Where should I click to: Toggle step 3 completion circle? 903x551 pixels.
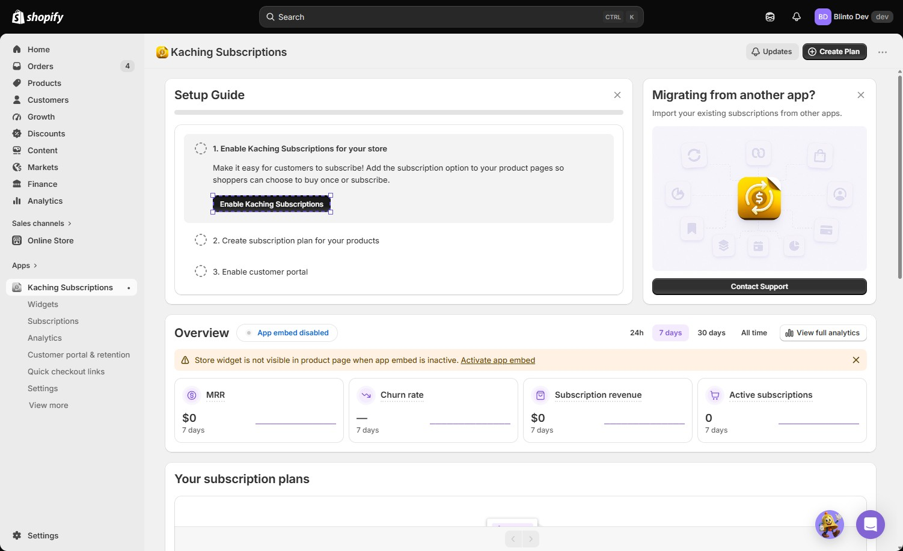click(x=201, y=272)
